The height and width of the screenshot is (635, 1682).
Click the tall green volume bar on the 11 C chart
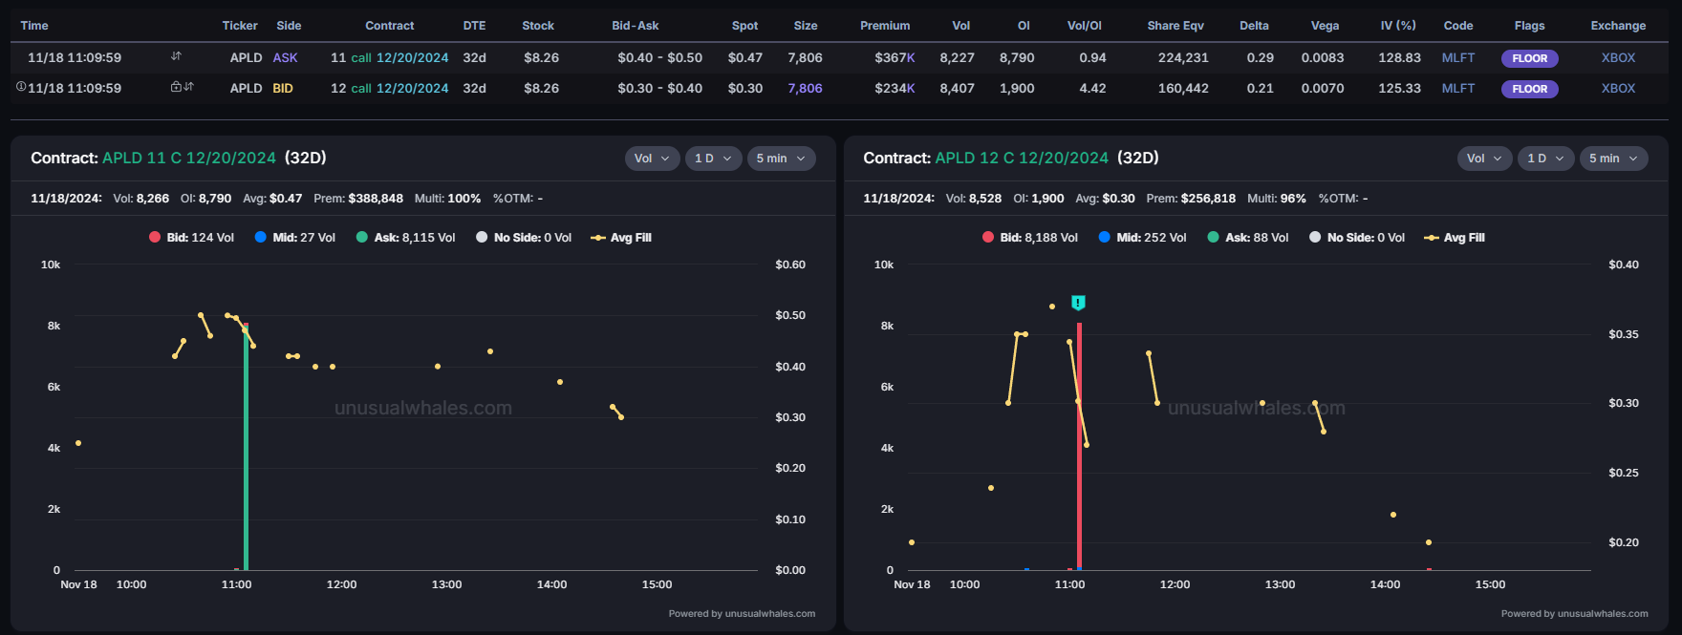coord(246,449)
